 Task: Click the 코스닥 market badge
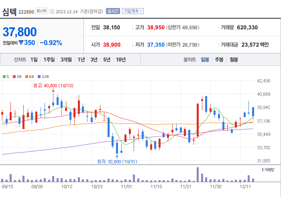[x=41, y=11]
